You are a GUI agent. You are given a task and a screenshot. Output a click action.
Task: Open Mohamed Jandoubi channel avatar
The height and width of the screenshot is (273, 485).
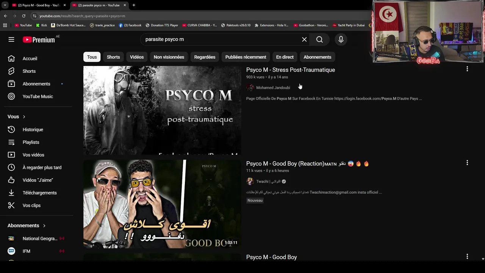(250, 88)
